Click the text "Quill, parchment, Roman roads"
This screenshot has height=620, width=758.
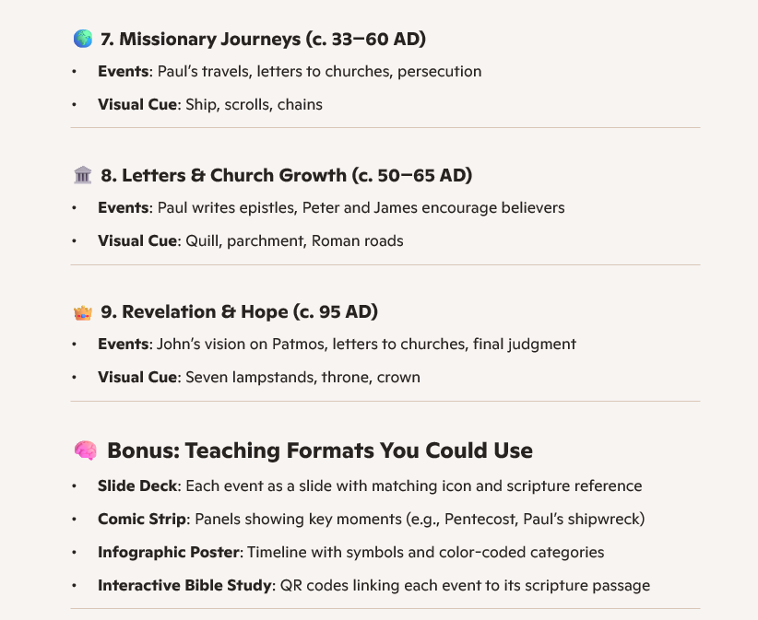294,241
